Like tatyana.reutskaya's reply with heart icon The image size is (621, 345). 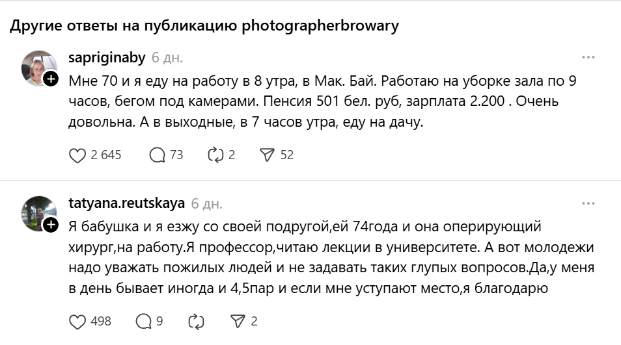point(77,321)
